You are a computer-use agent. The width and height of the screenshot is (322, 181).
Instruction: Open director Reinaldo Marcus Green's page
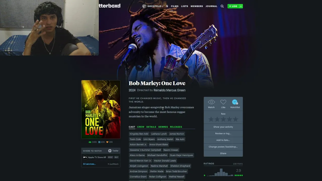point(170,90)
